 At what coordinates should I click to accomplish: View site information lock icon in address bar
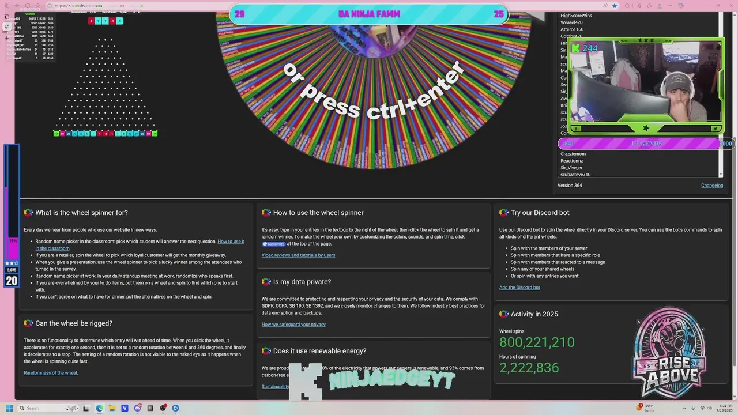[x=50, y=6]
